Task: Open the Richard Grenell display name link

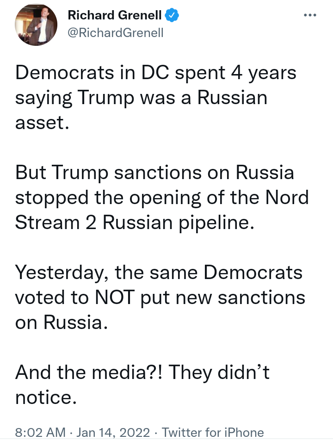Action: pyautogui.click(x=115, y=15)
